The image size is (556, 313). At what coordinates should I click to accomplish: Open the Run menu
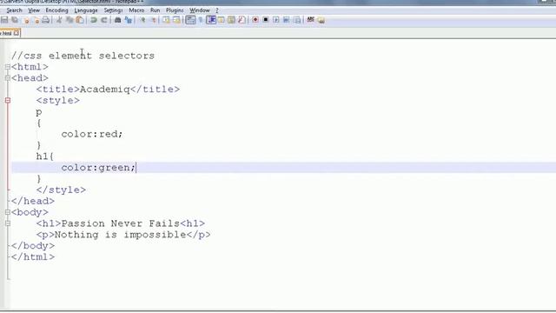click(155, 10)
